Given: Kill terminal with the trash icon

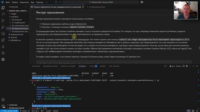Looking at the screenshot, I should tap(187, 66).
